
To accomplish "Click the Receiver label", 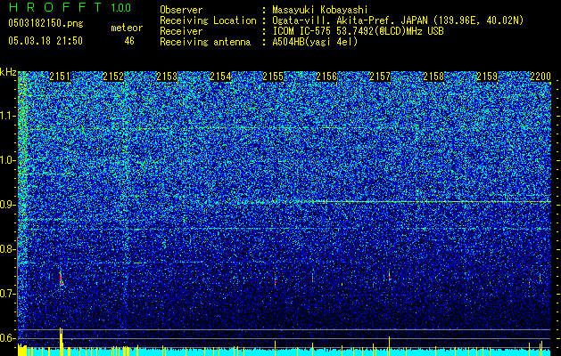I will click(181, 31).
